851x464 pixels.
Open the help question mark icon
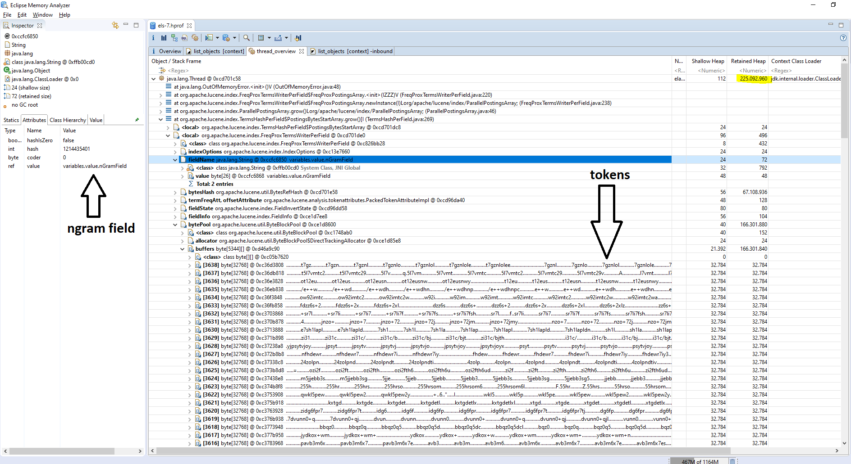click(843, 38)
